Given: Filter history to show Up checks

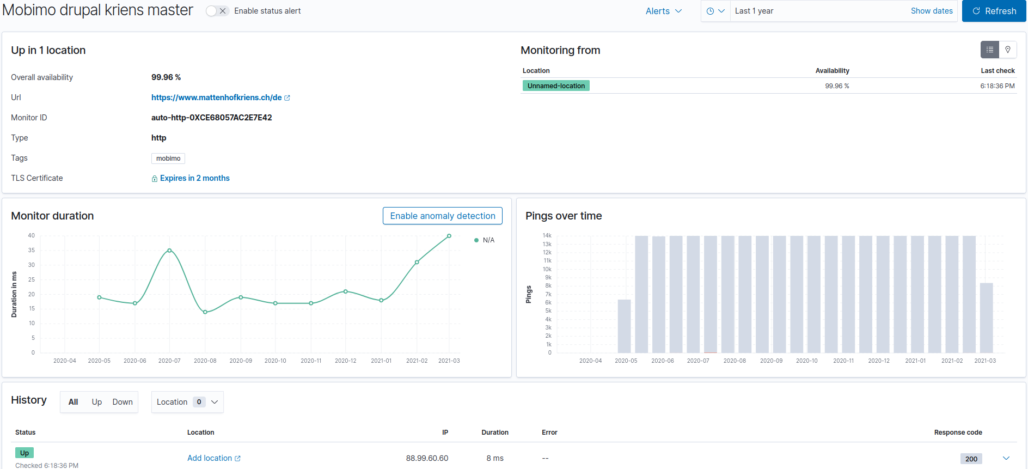Looking at the screenshot, I should (96, 402).
